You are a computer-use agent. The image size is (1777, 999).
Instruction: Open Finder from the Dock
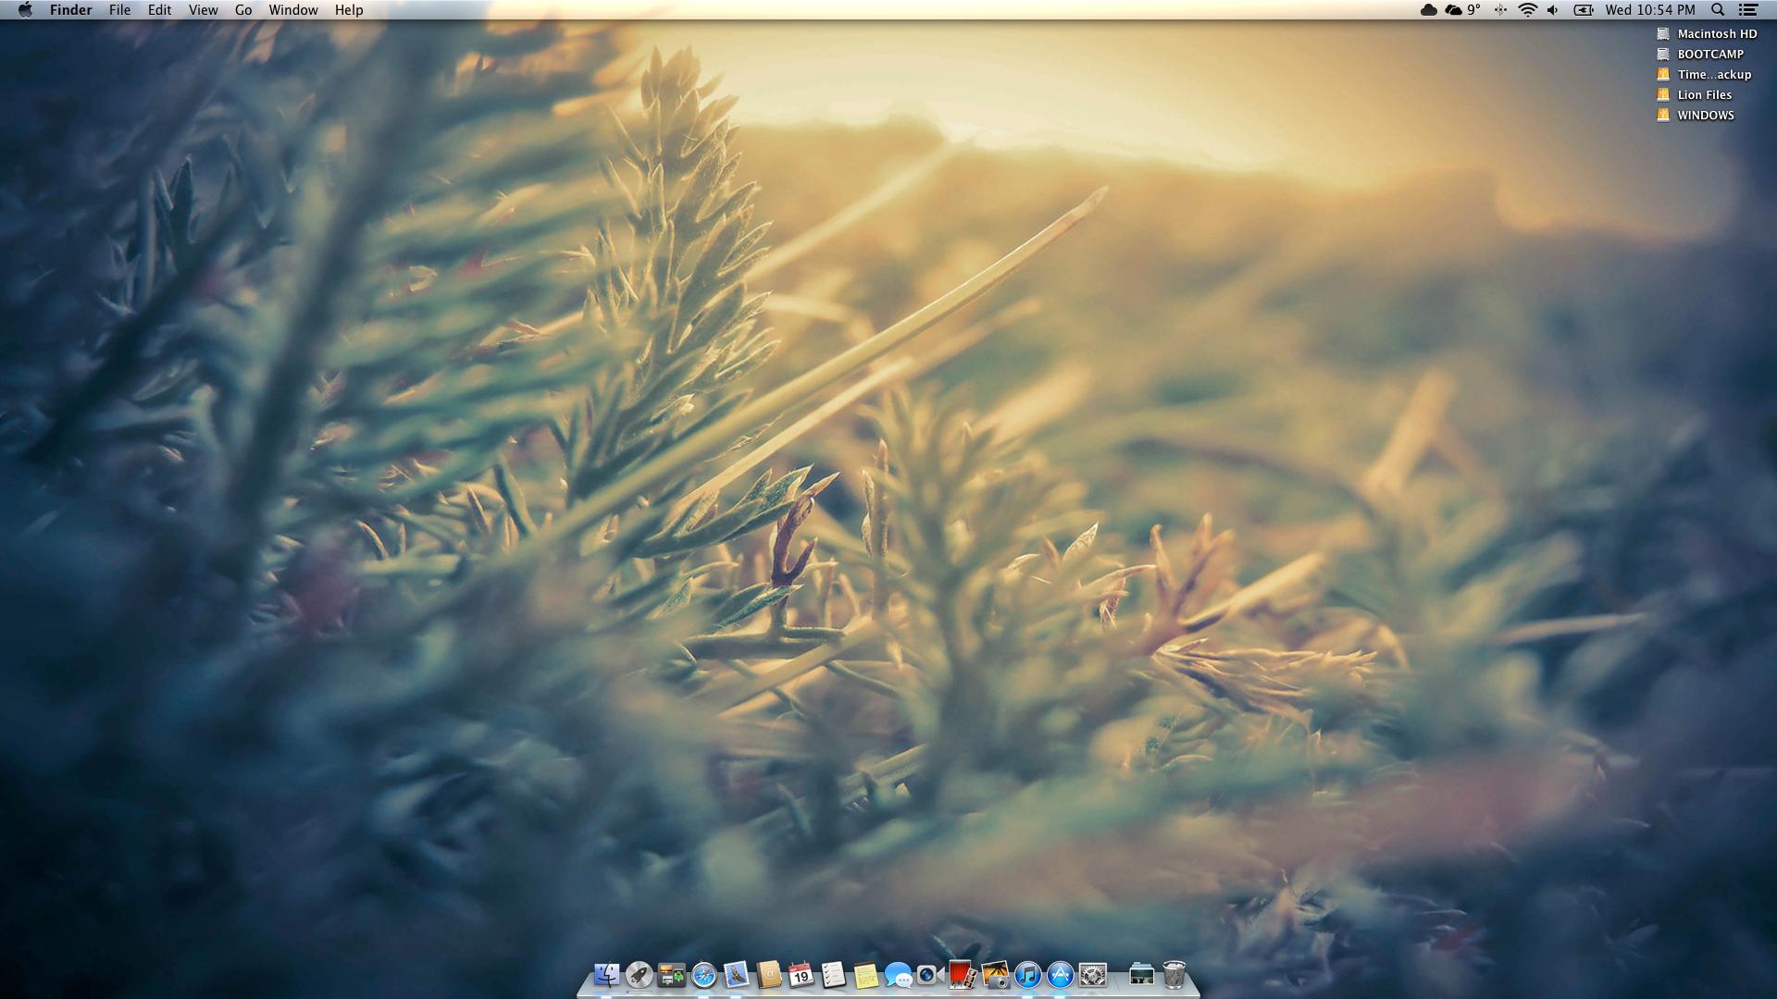(x=606, y=974)
